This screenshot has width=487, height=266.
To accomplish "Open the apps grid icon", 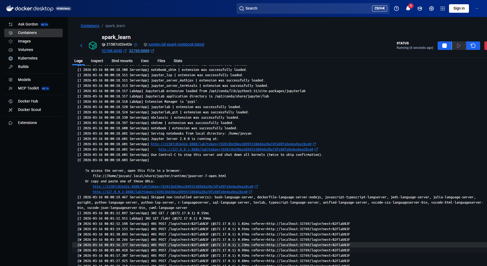I will [x=443, y=8].
